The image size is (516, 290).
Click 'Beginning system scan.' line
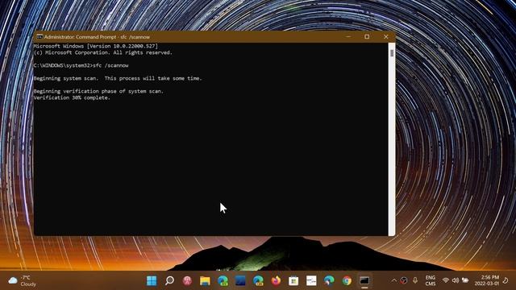118,78
